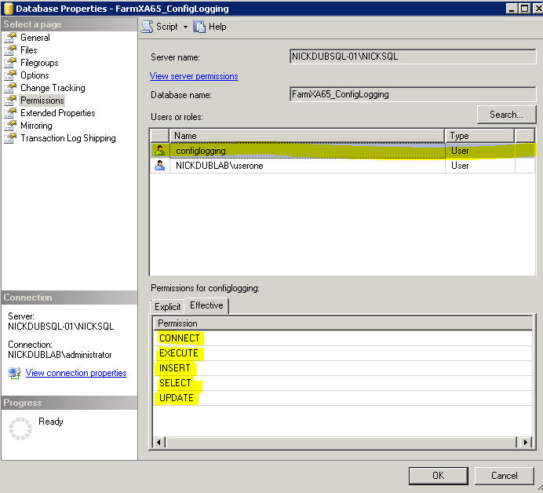This screenshot has width=543, height=493.
Task: Maximize the Database Properties window
Action: 525,9
